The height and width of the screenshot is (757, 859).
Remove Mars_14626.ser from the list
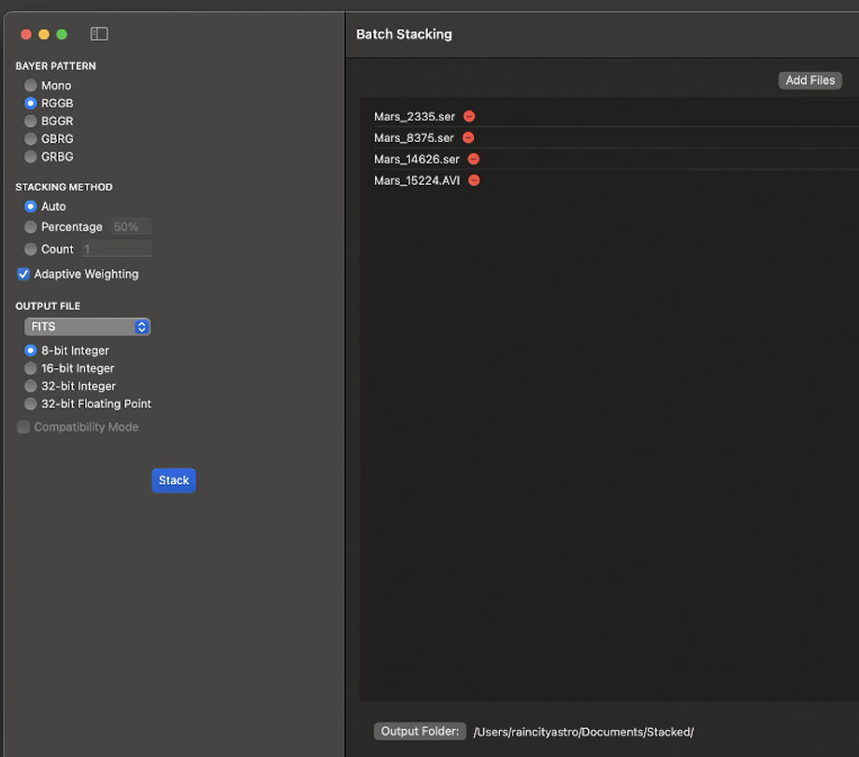click(x=473, y=160)
